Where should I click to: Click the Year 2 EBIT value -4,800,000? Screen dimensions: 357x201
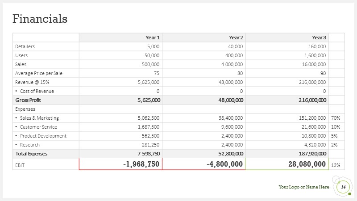tap(225, 164)
